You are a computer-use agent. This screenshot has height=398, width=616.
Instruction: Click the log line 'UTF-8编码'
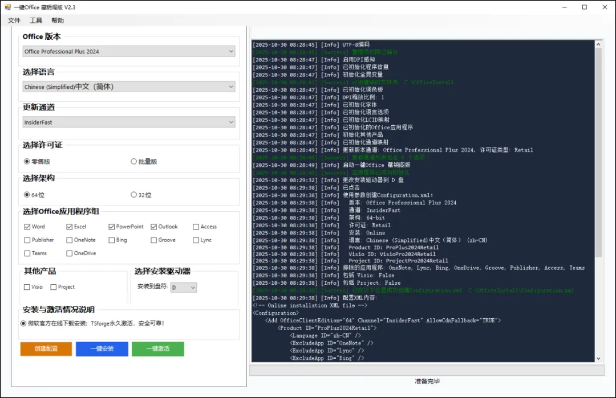[311, 45]
